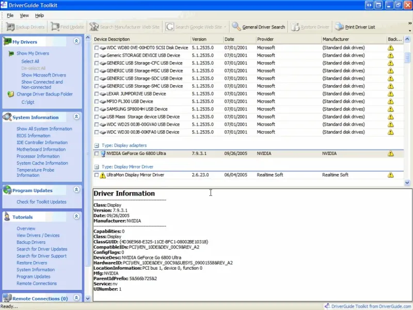Open the View menu

[x=24, y=16]
